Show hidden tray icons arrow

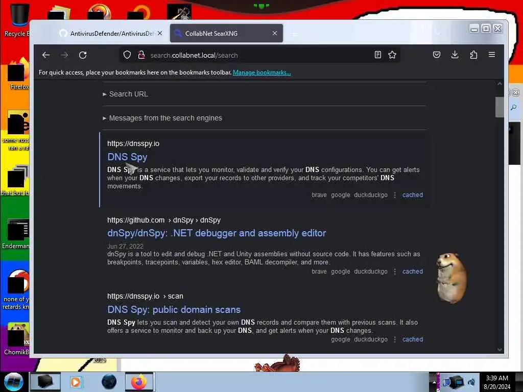point(434,382)
